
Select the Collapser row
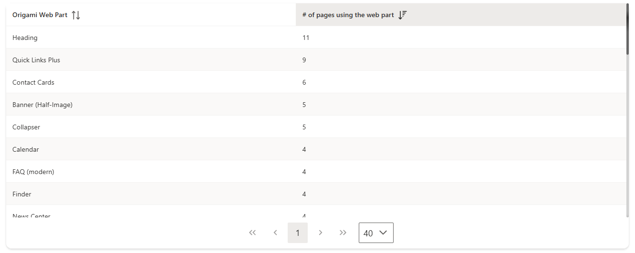pos(26,127)
